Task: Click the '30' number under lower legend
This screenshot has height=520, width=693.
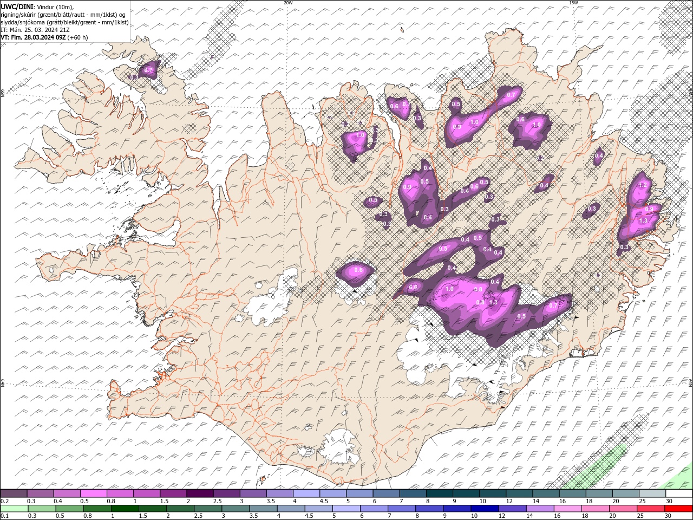Action: (668, 516)
